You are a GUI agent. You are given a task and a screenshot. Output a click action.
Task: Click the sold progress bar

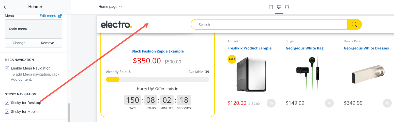(x=158, y=79)
